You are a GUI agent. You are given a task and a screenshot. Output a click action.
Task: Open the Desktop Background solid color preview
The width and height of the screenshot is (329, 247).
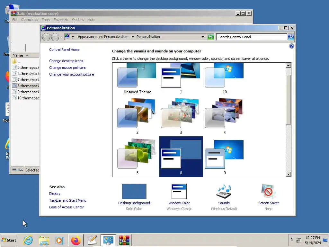pos(134,191)
